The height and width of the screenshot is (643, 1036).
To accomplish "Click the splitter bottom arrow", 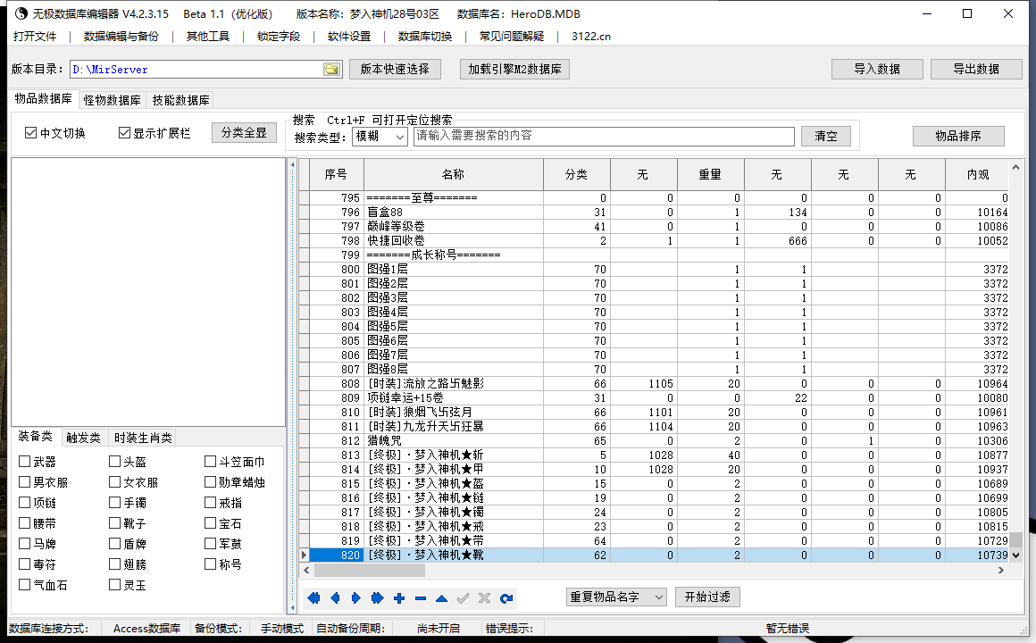I will (x=293, y=606).
